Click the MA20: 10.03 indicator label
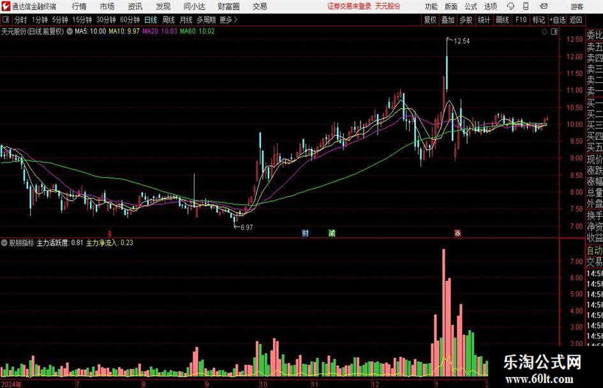The height and width of the screenshot is (388, 603). pyautogui.click(x=160, y=31)
